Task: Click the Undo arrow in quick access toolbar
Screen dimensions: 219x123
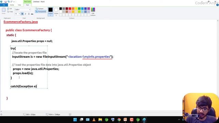Action: [9, 2]
